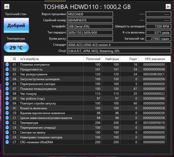Viewport: 174px width, 157px height.
Task: Click the Добрий health status button
Action: [16, 25]
